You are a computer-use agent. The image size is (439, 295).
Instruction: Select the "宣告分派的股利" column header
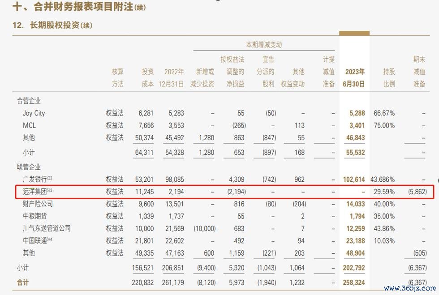(x=265, y=71)
